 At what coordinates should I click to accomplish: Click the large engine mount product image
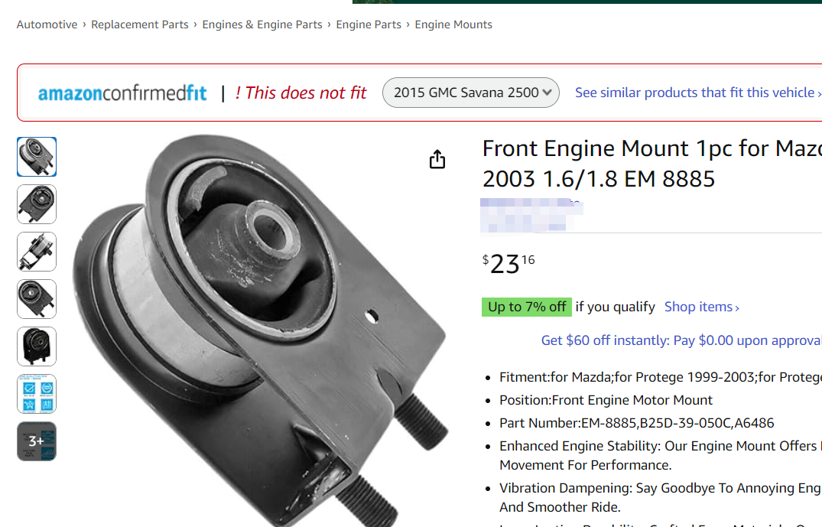260,329
